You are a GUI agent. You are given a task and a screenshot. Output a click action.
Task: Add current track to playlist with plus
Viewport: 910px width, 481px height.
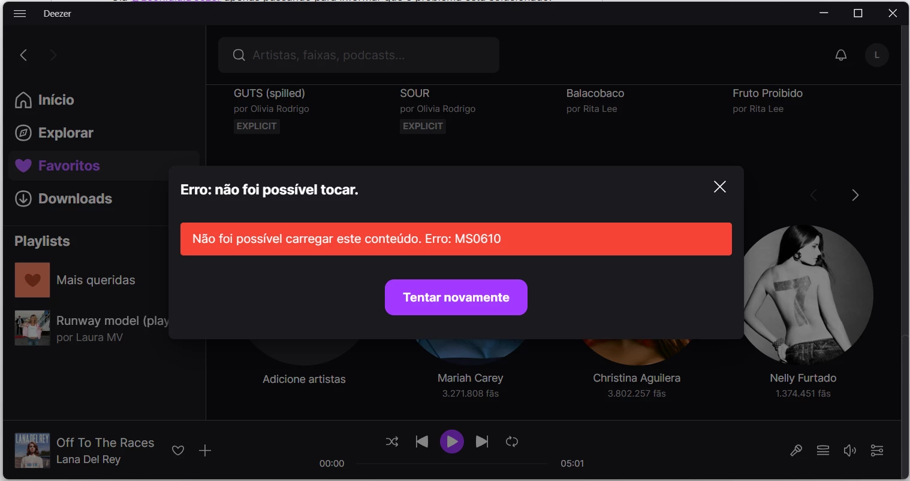coord(205,450)
